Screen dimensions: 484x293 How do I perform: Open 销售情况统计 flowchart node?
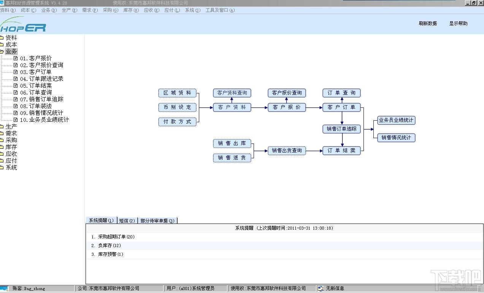click(397, 138)
